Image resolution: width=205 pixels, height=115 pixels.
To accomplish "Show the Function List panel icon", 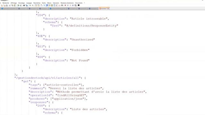I will pos(57,5).
